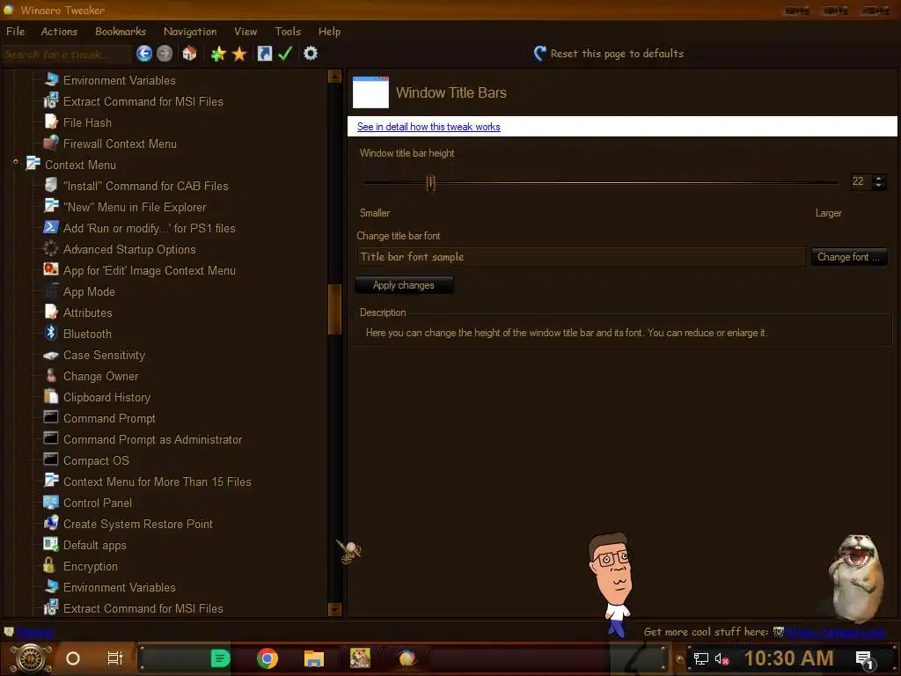Screen dimensions: 901x676
Task: Click the green checkmark toolbar icon
Action: click(x=285, y=54)
